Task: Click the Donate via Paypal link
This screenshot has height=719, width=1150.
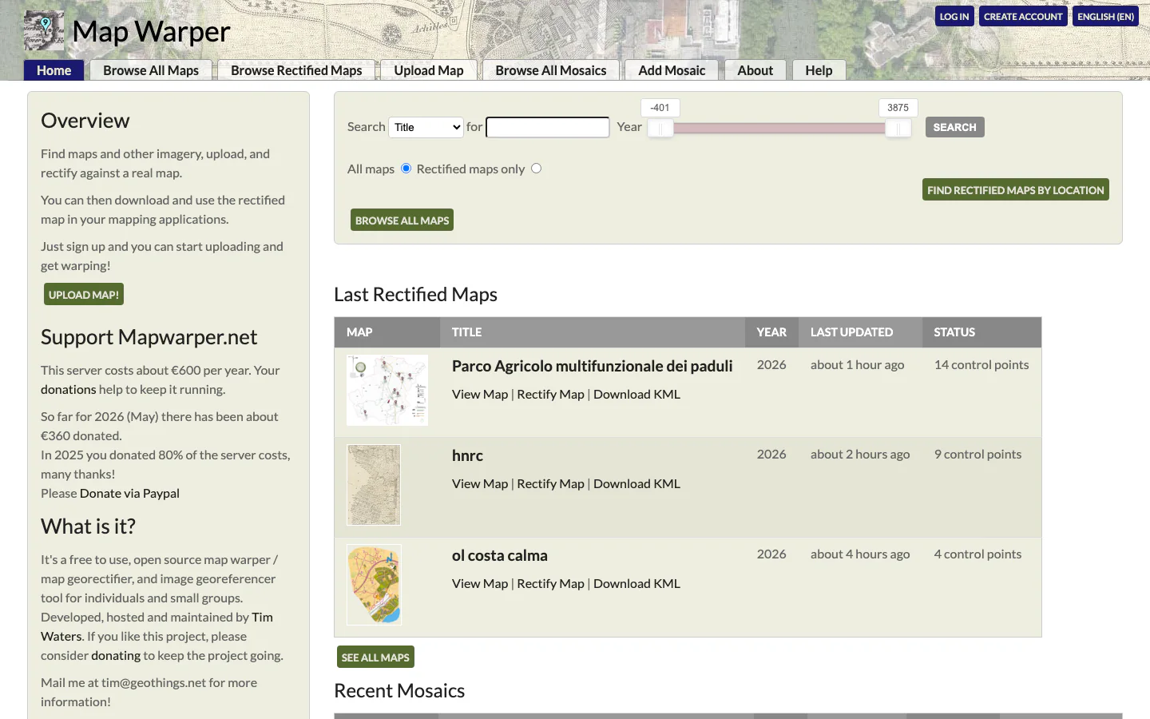Action: pyautogui.click(x=129, y=493)
